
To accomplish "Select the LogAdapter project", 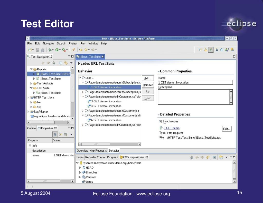I will coord(41,111).
